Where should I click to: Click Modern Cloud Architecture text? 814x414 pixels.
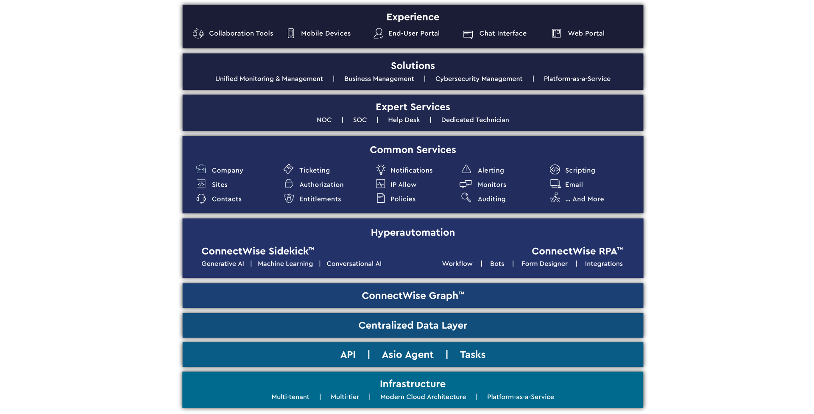[423, 397]
